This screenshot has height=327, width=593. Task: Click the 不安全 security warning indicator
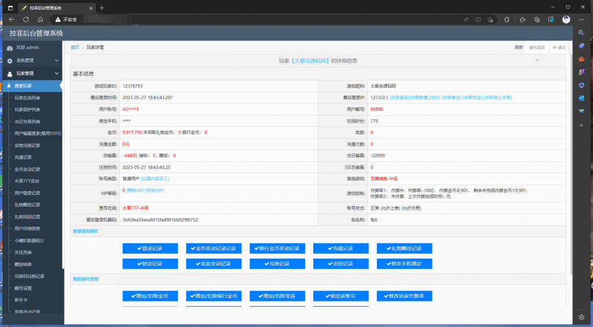(66, 19)
